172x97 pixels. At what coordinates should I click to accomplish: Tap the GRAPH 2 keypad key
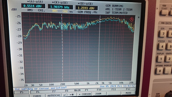coord(169,58)
